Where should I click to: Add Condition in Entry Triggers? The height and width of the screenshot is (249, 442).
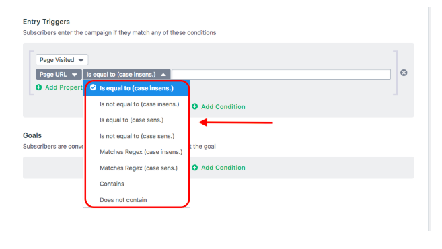(x=219, y=106)
